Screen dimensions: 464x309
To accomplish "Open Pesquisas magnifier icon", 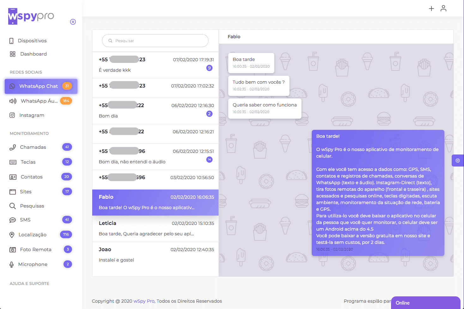I will coord(13,206).
